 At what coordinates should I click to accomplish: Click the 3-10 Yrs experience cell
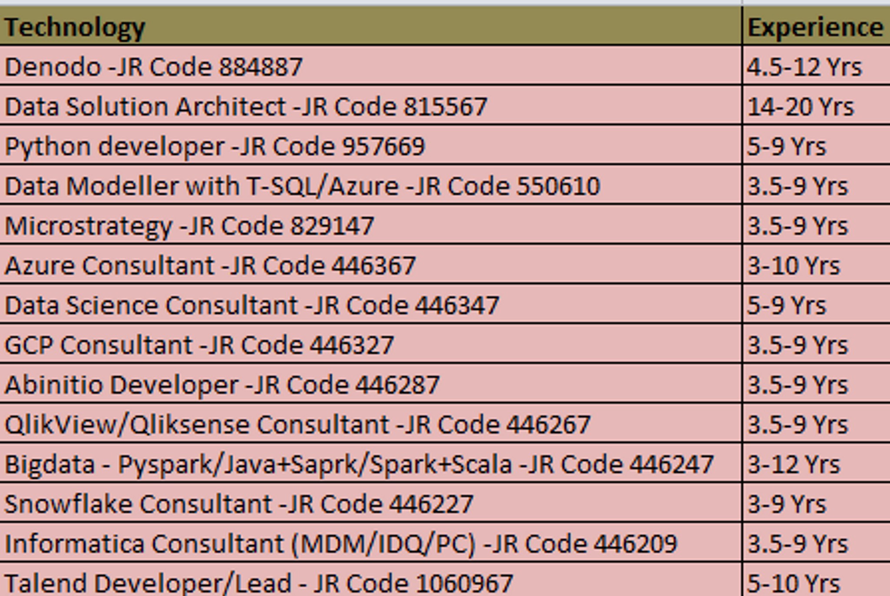coord(816,264)
